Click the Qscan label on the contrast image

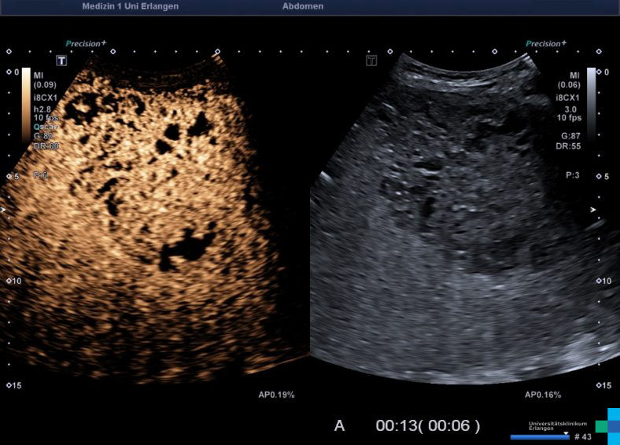[x=45, y=127]
